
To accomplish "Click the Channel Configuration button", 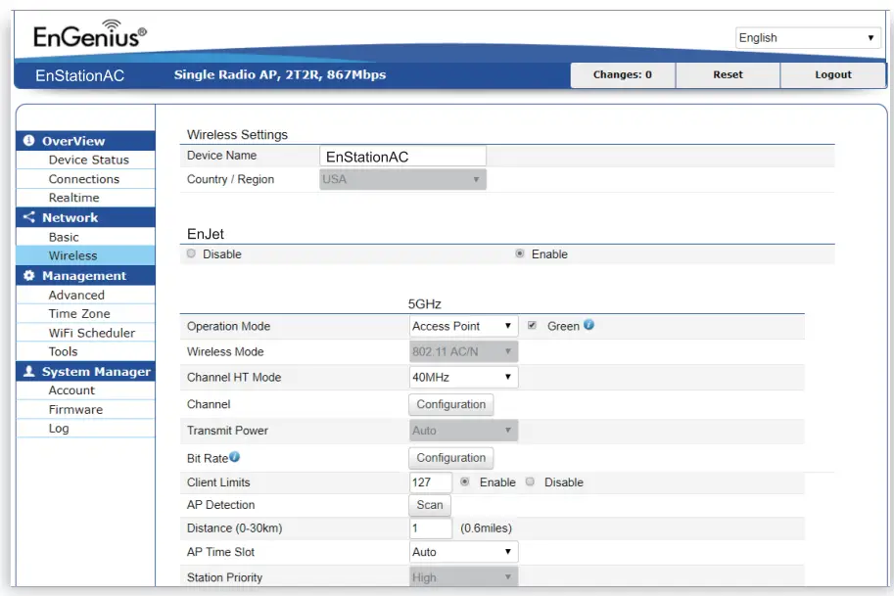I will point(450,404).
